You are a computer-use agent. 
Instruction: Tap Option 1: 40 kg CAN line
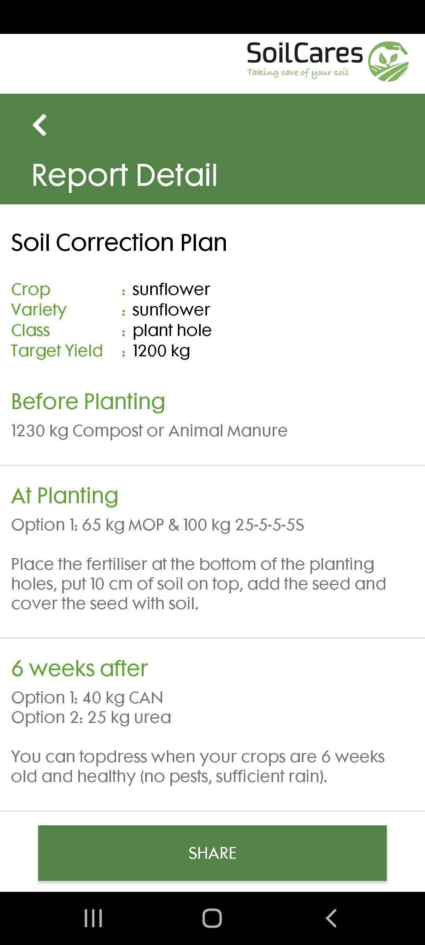click(x=87, y=698)
